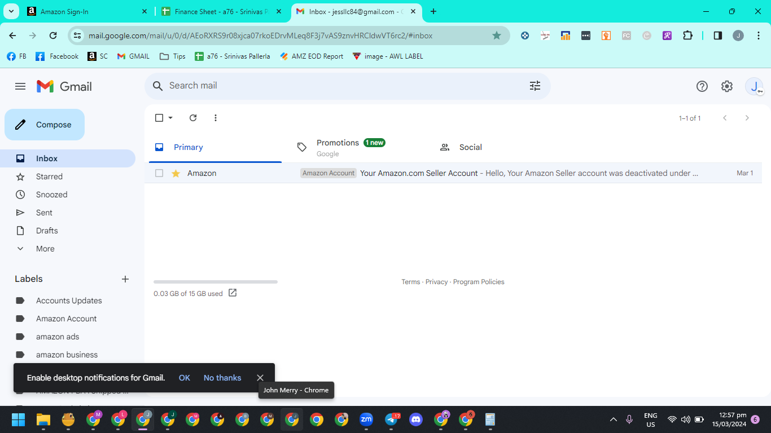Open the select dropdown arrow

tap(170, 118)
